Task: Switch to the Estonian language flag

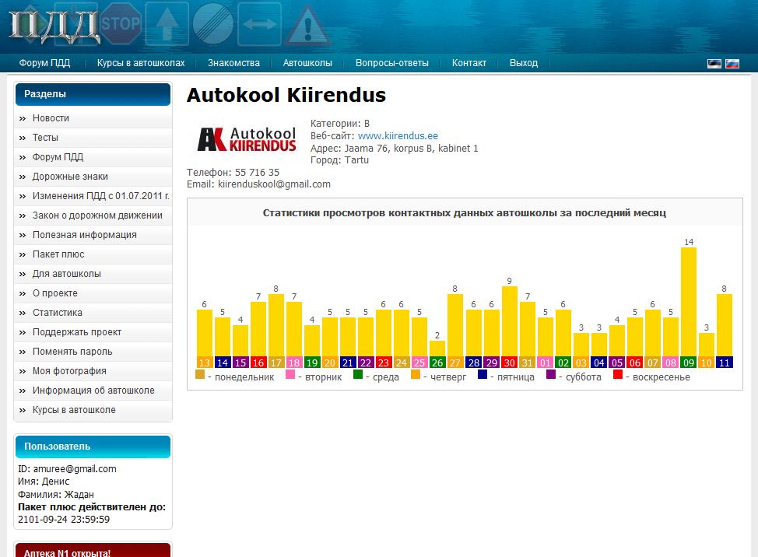Action: (x=714, y=64)
